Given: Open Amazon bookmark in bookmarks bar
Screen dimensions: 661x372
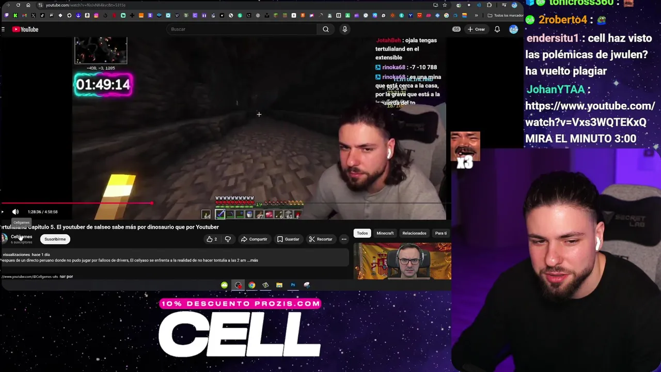Looking at the screenshot, I should pyautogui.click(x=87, y=16).
